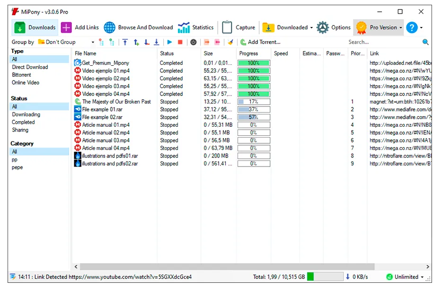Click the red Stop download button
The height and width of the screenshot is (289, 441).
pos(180,42)
